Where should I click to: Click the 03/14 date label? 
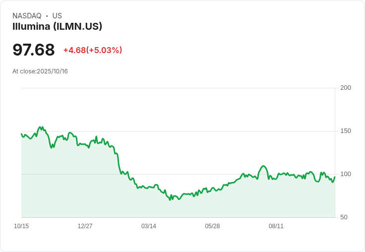[x=149, y=226]
